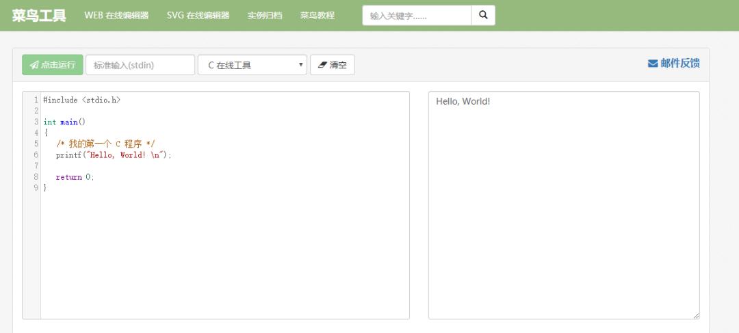Run the code with 点击运行 button
Viewport: 739px width, 333px height.
(53, 65)
